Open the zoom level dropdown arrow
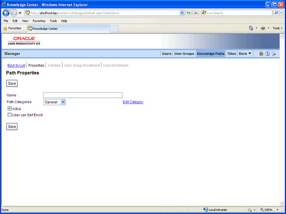This screenshot has width=286, height=214. 278,210
